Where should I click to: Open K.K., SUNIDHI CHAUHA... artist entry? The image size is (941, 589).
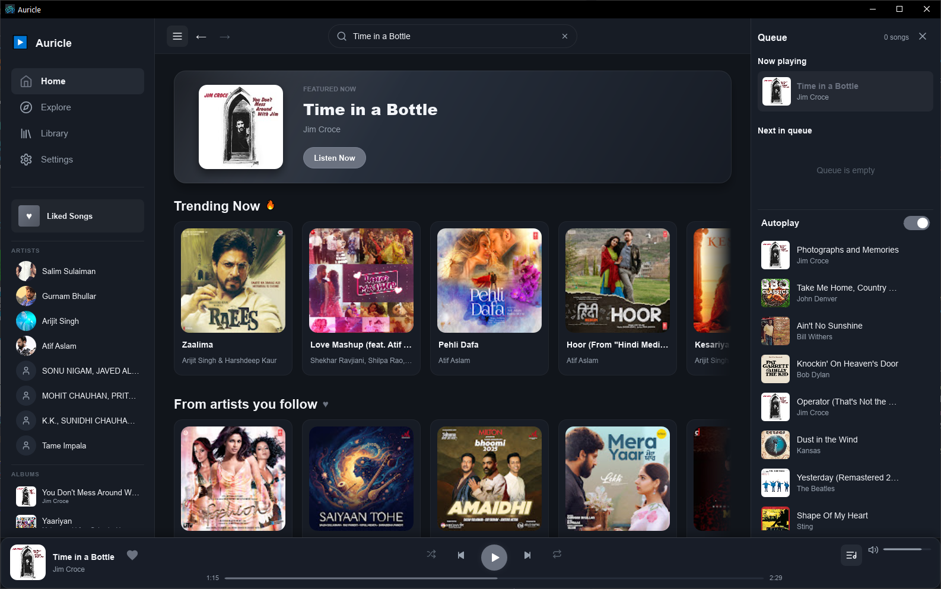pos(78,421)
